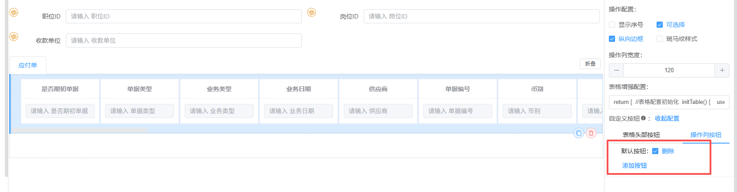This screenshot has width=737, height=192.
Task: Increase the operation column width with plus
Action: click(722, 70)
